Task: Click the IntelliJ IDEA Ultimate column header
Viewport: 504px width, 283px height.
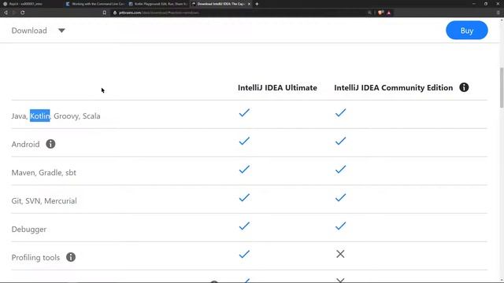Action: tap(277, 87)
